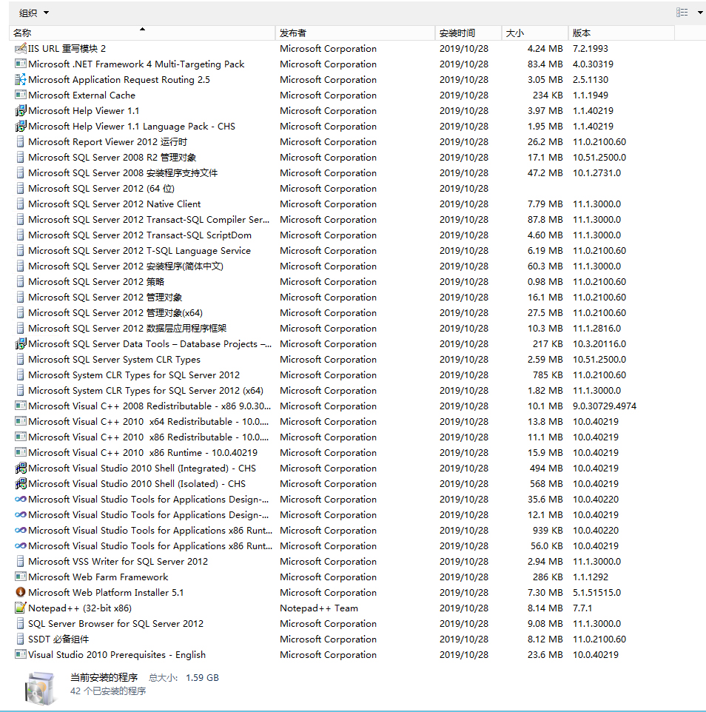Click the Web Platform Installer 5.1 icon
Viewport: 706px width, 712px height.
click(21, 592)
